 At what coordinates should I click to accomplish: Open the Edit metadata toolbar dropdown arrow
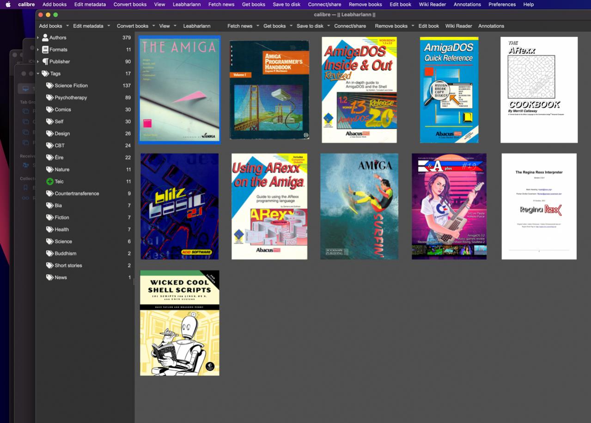[109, 26]
